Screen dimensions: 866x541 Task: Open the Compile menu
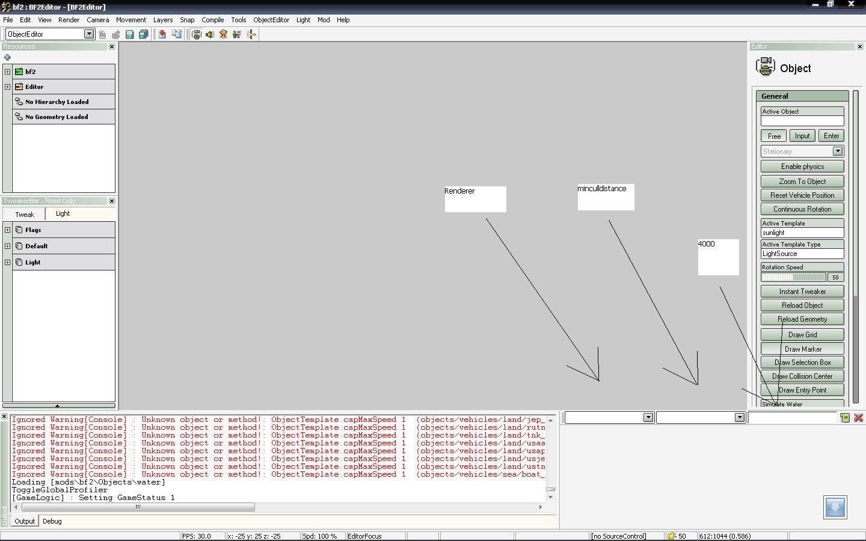pos(212,20)
